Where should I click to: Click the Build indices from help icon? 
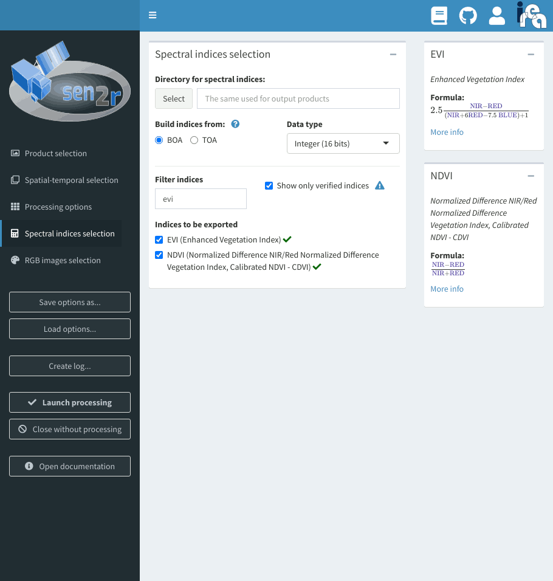[235, 124]
